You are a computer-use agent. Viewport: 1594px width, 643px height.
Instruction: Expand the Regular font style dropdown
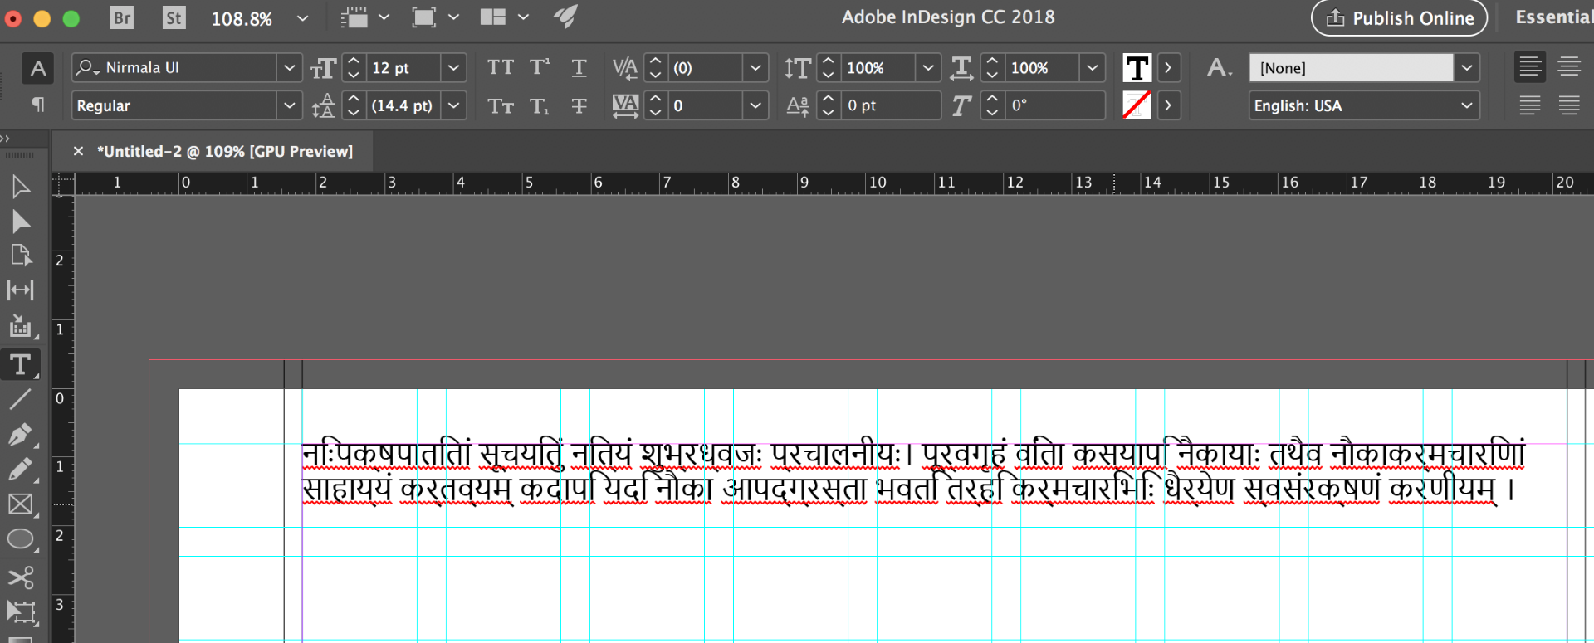(x=289, y=105)
